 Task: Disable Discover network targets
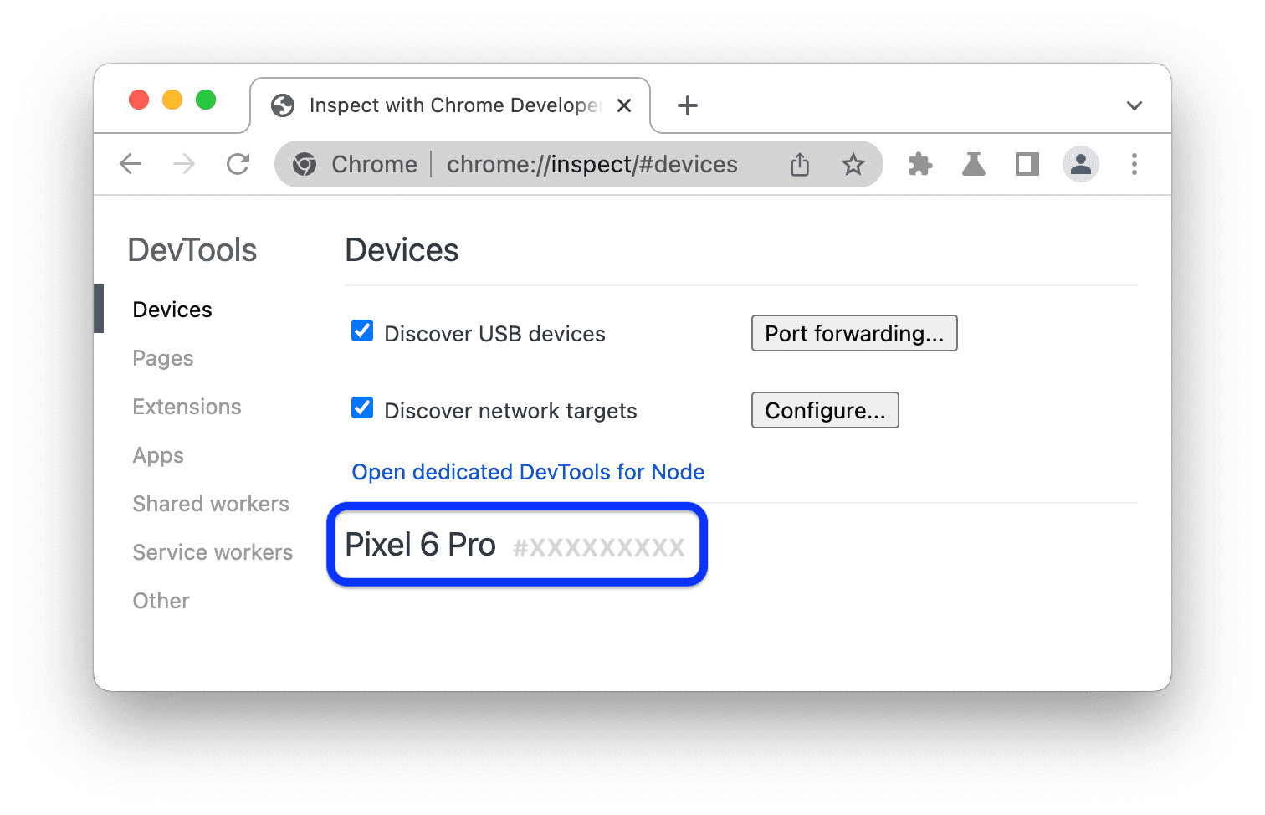point(361,407)
